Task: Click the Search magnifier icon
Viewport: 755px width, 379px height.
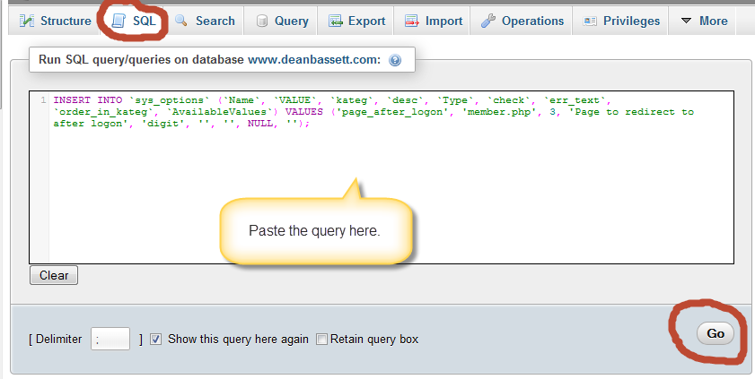Action: tap(180, 21)
